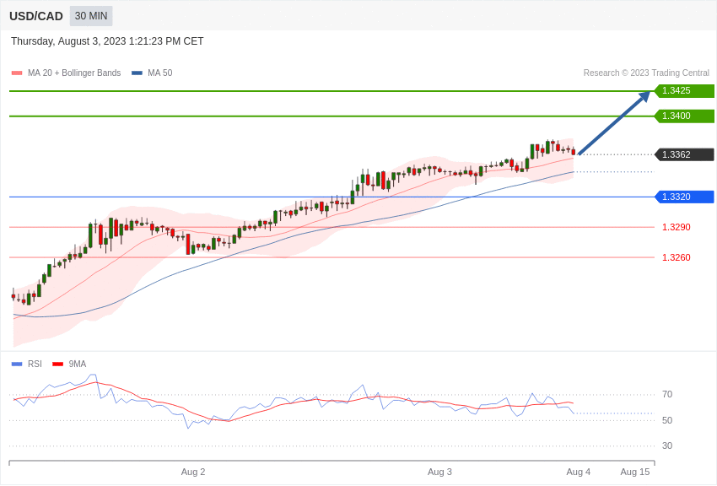Click the RSI 50 axis label
717x486 pixels.
[x=667, y=420]
